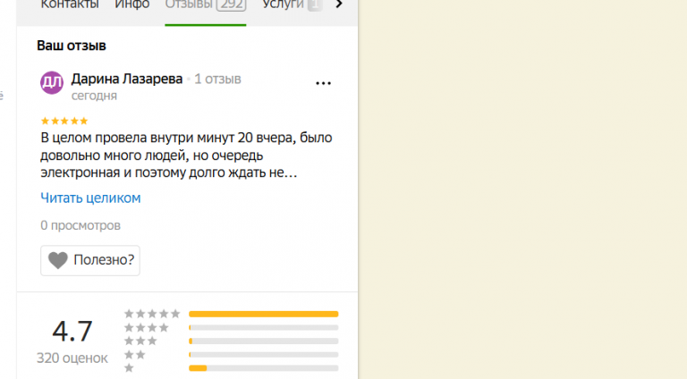687x379 pixels.
Task: Open the Услуги tab
Action: pos(293,4)
